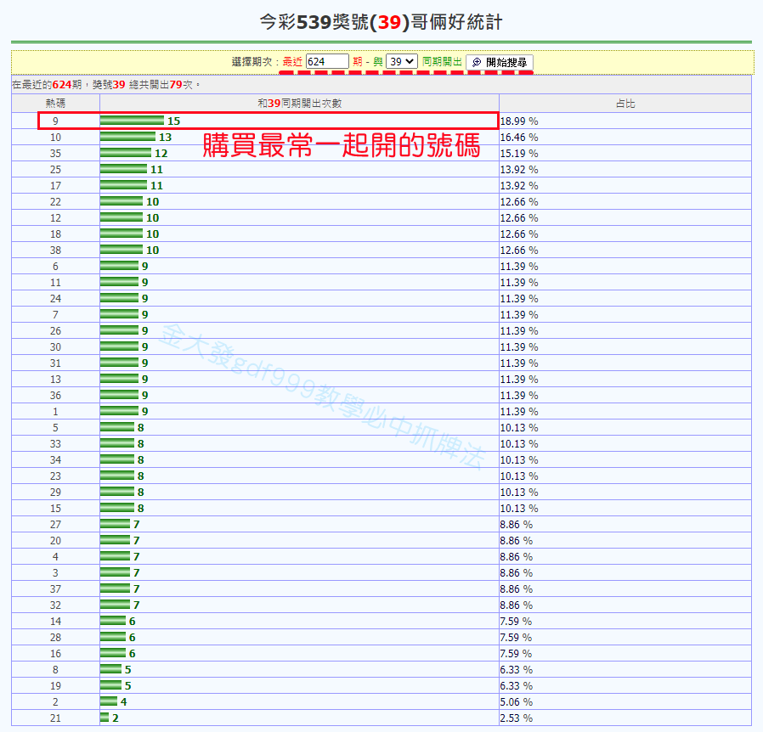The width and height of the screenshot is (763, 732).
Task: Click the green bar showing 13 times
Action: 127,137
